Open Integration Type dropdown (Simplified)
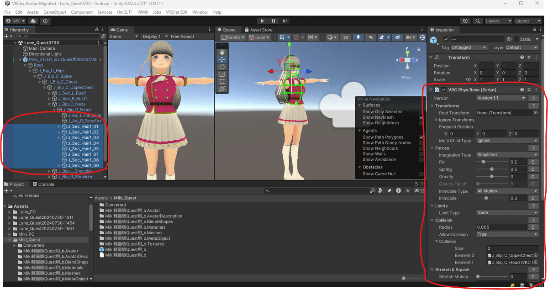 click(507, 155)
